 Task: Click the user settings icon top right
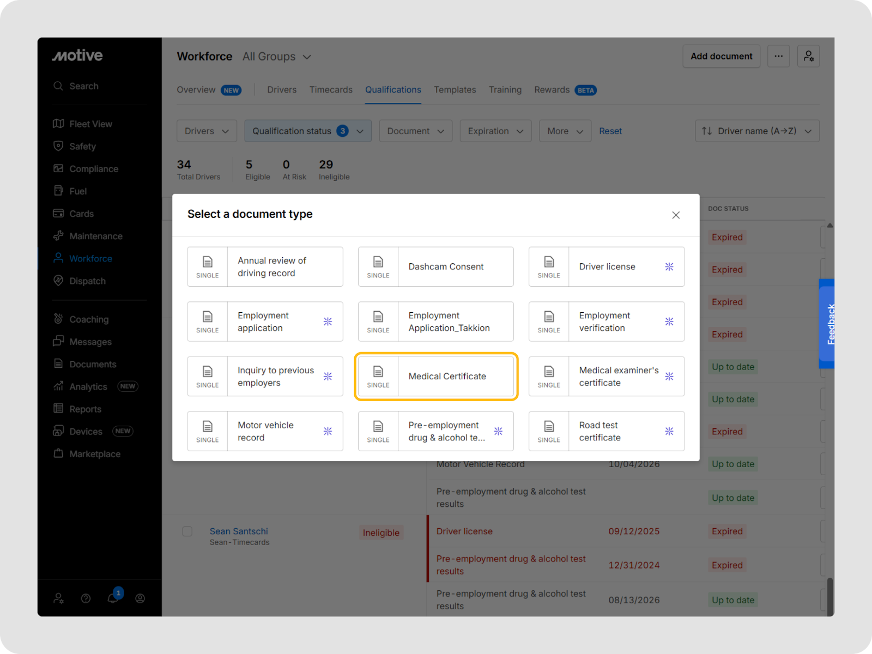(x=808, y=56)
